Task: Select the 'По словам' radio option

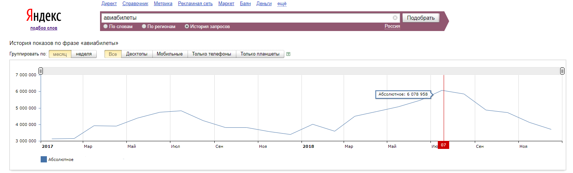Action: [106, 27]
